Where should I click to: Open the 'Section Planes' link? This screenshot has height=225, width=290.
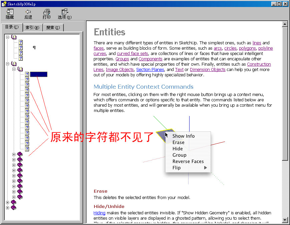tap(150, 70)
